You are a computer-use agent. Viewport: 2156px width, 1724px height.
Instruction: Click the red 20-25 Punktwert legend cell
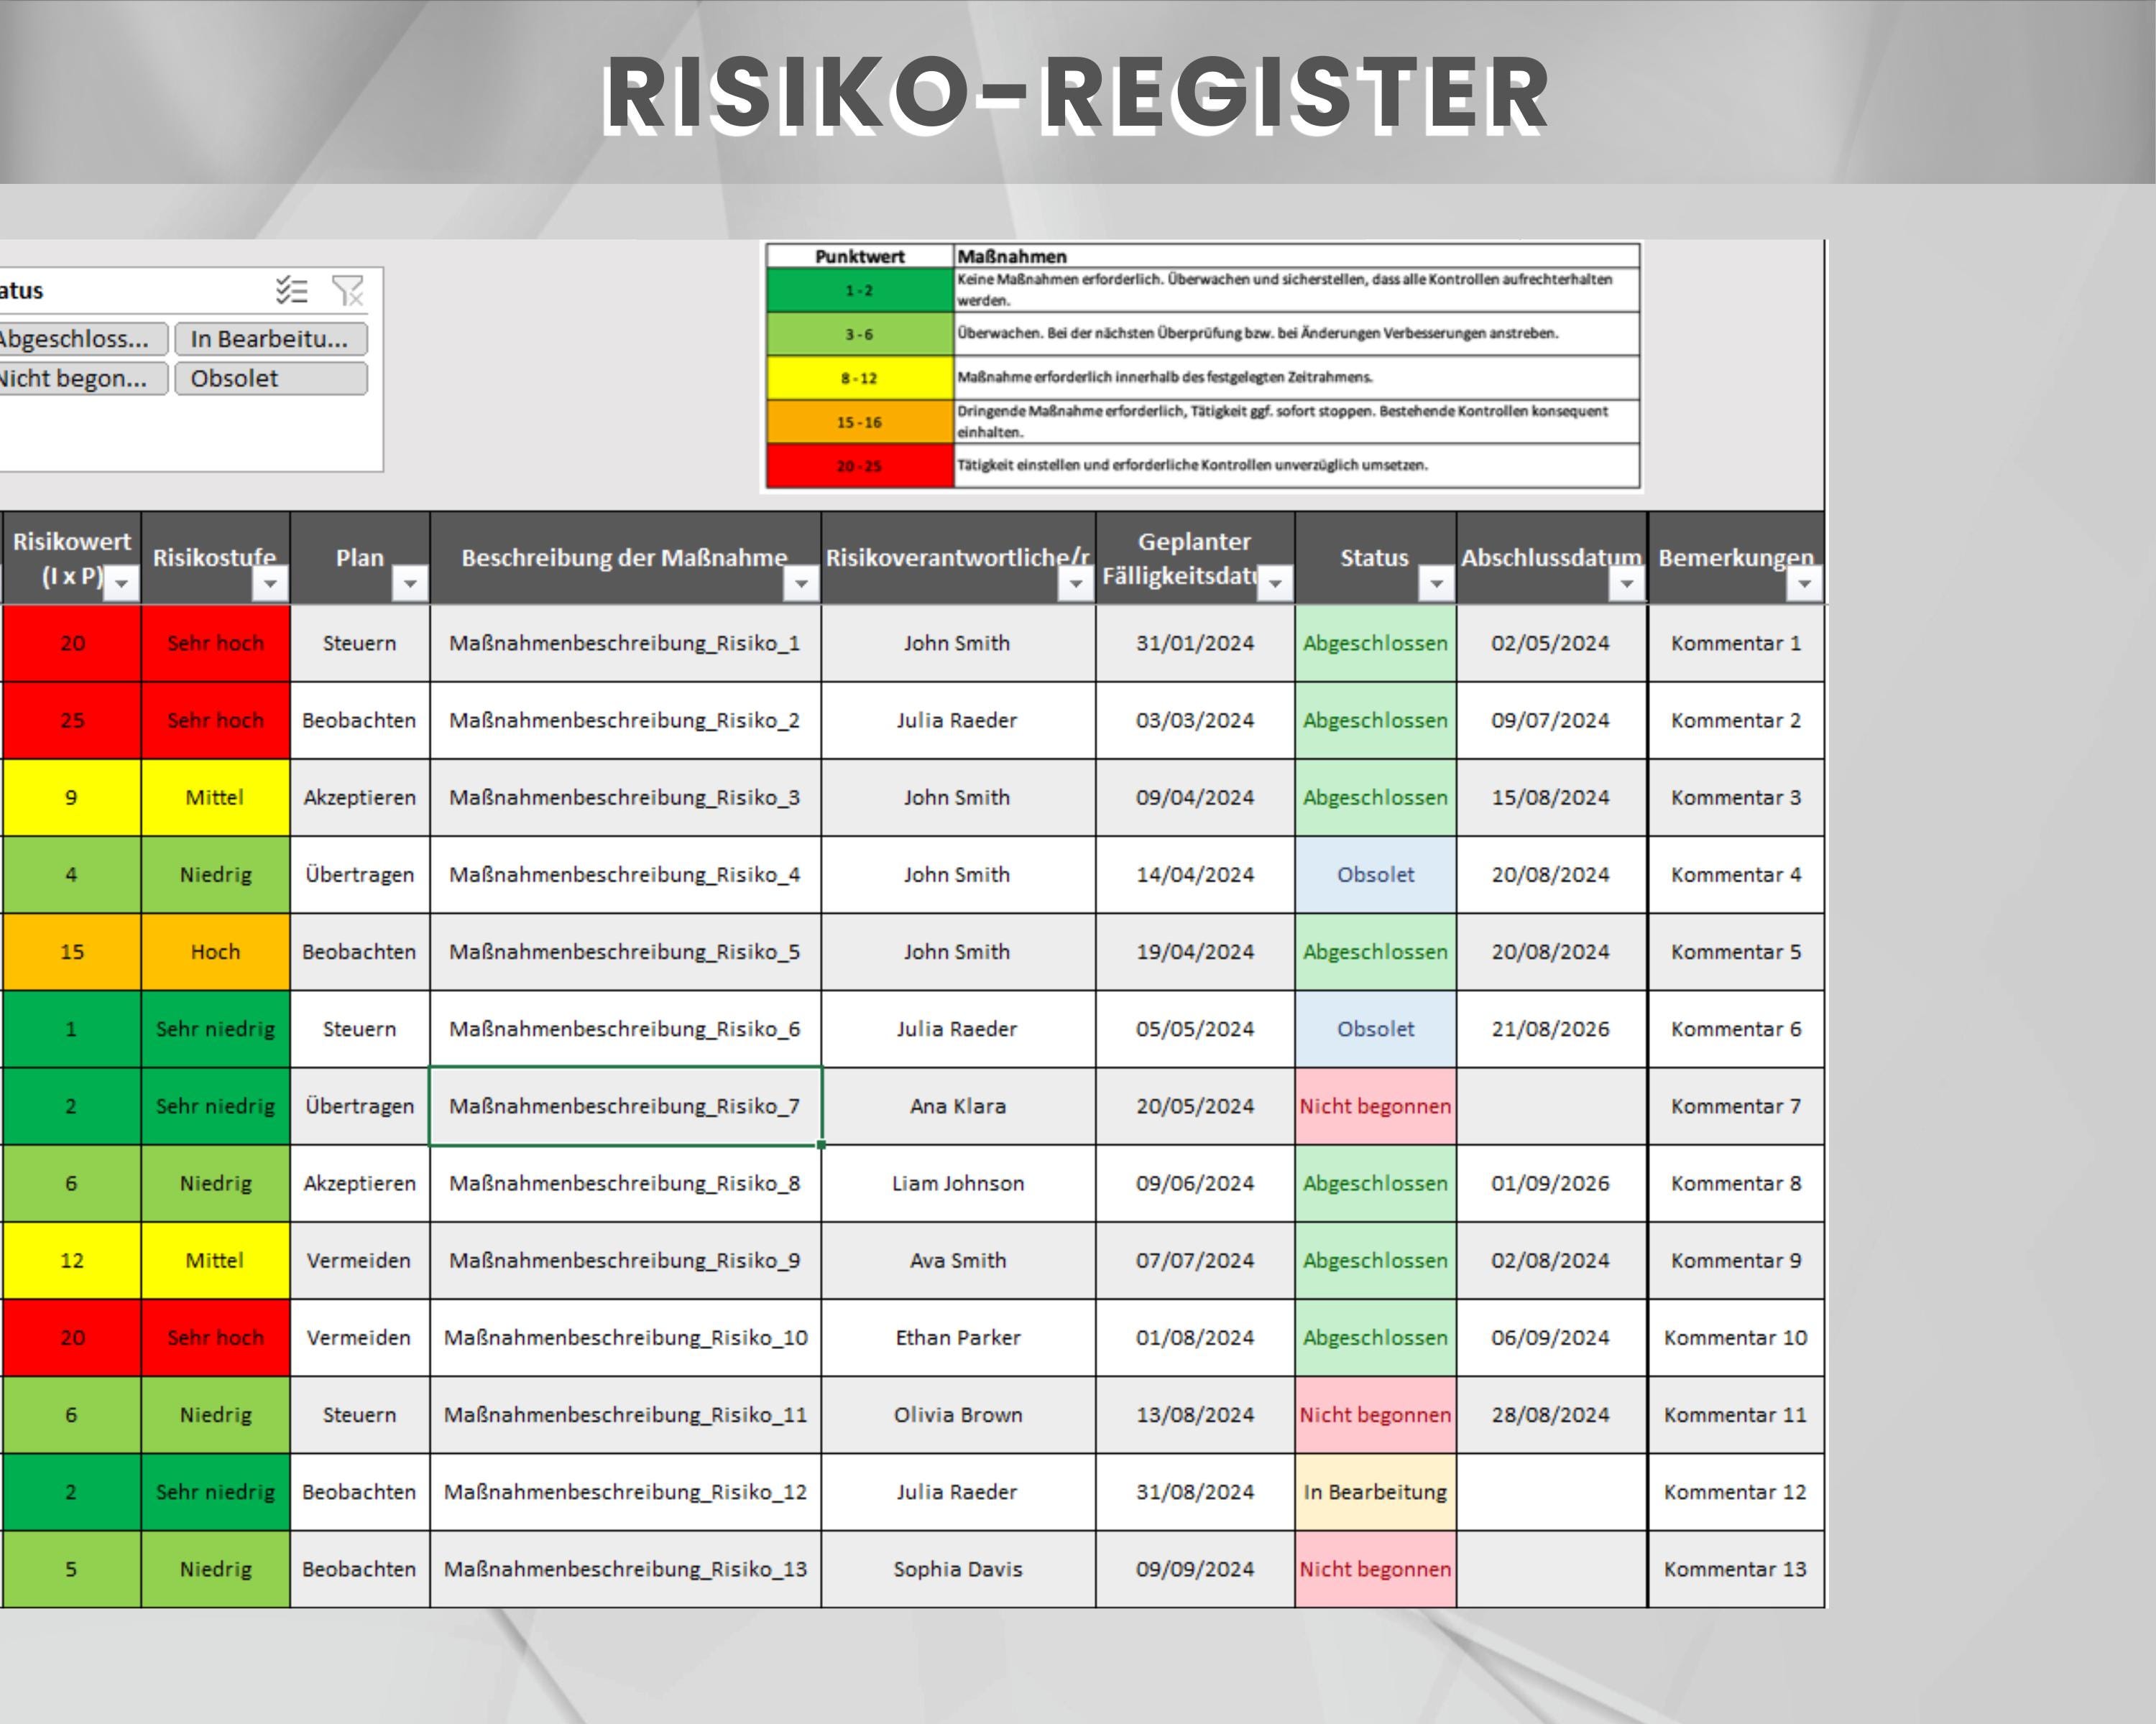pos(860,465)
